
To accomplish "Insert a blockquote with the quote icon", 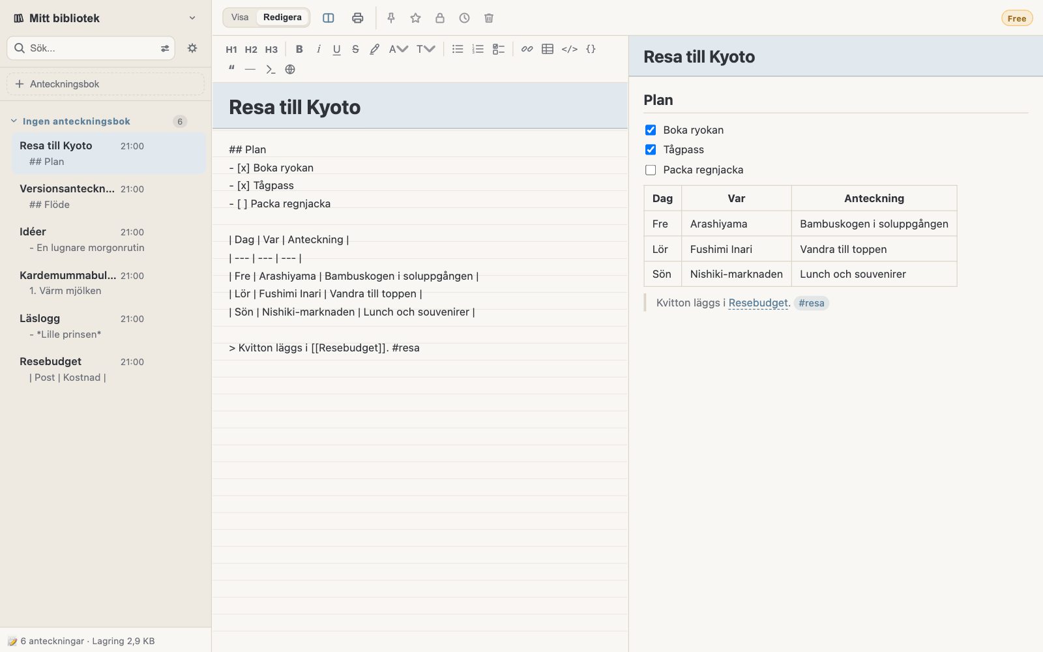I will 231,69.
